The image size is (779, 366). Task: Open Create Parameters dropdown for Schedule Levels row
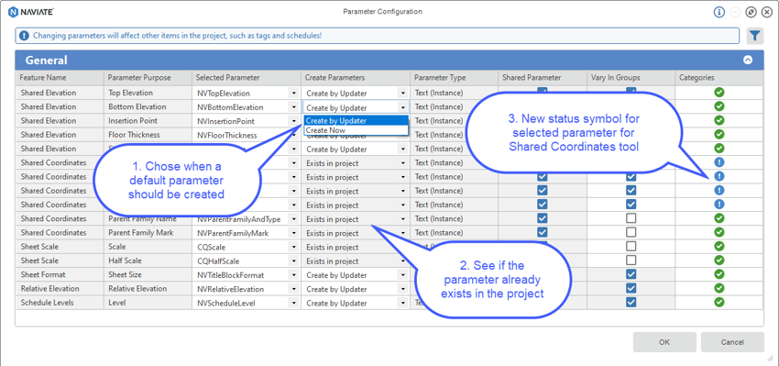[402, 303]
